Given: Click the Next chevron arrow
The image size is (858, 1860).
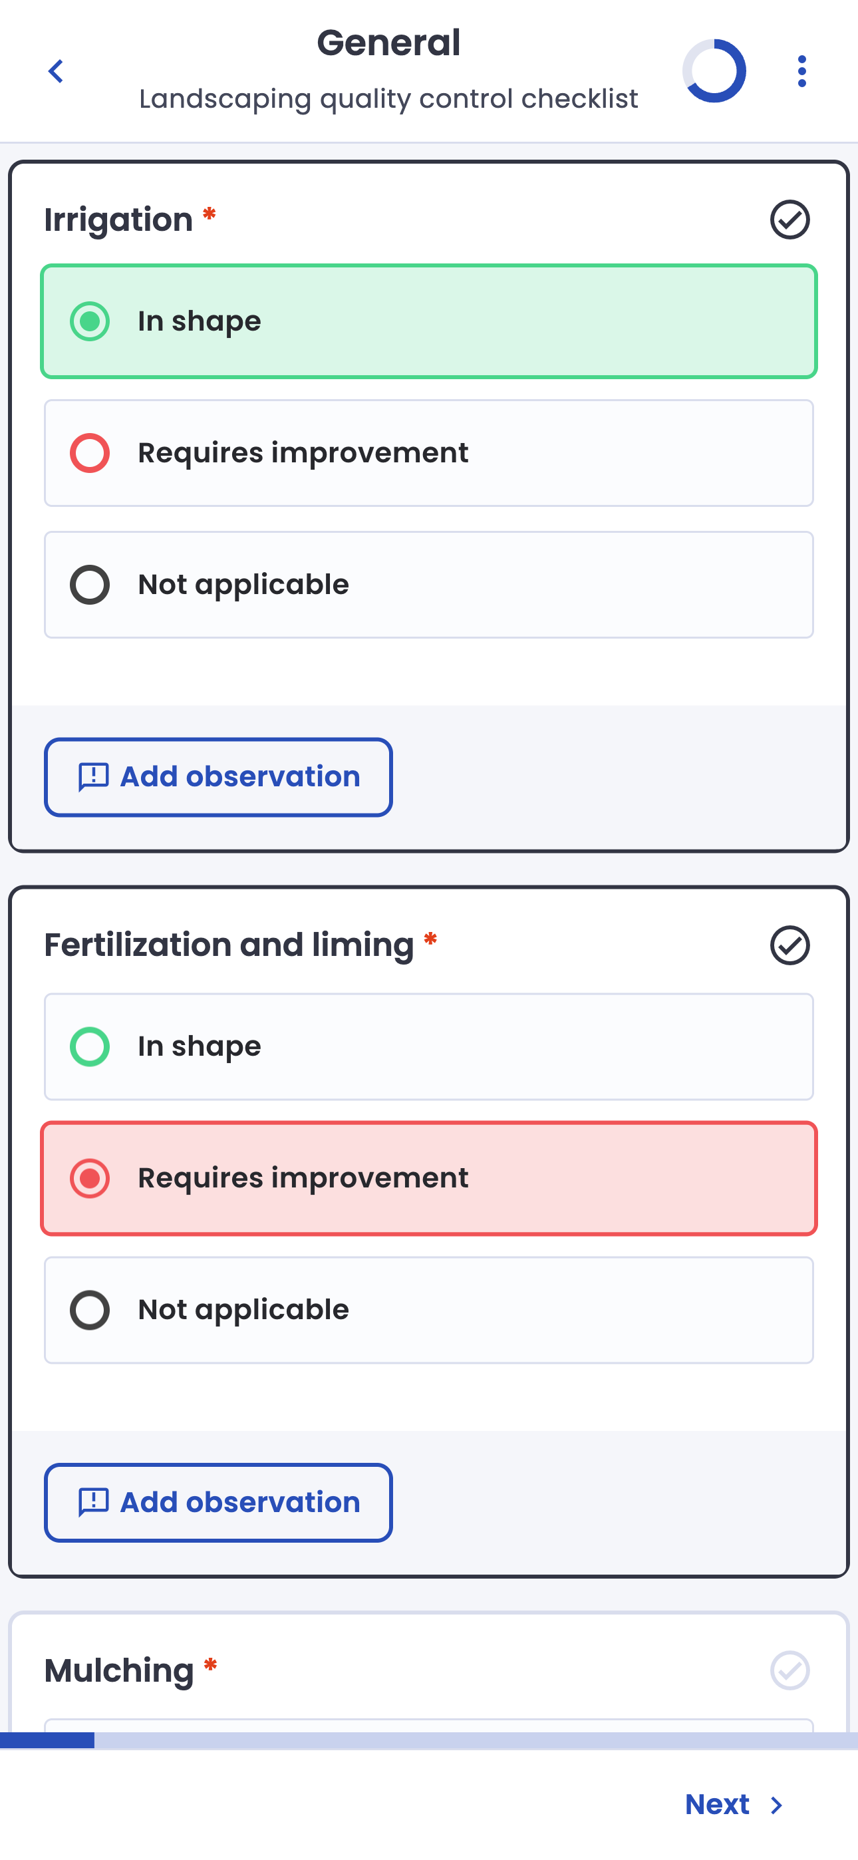Looking at the screenshot, I should (x=777, y=1805).
